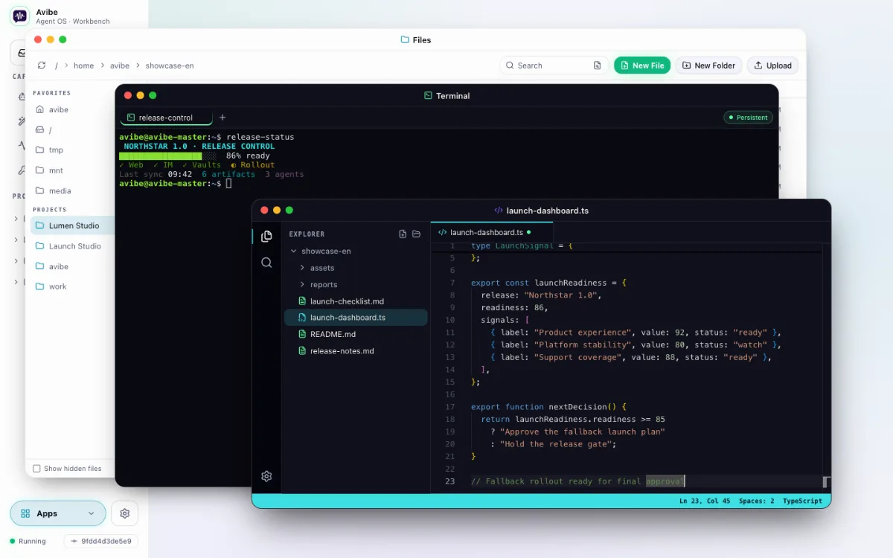
Task: Click the 86% ready text in Terminal
Action: pyautogui.click(x=248, y=155)
